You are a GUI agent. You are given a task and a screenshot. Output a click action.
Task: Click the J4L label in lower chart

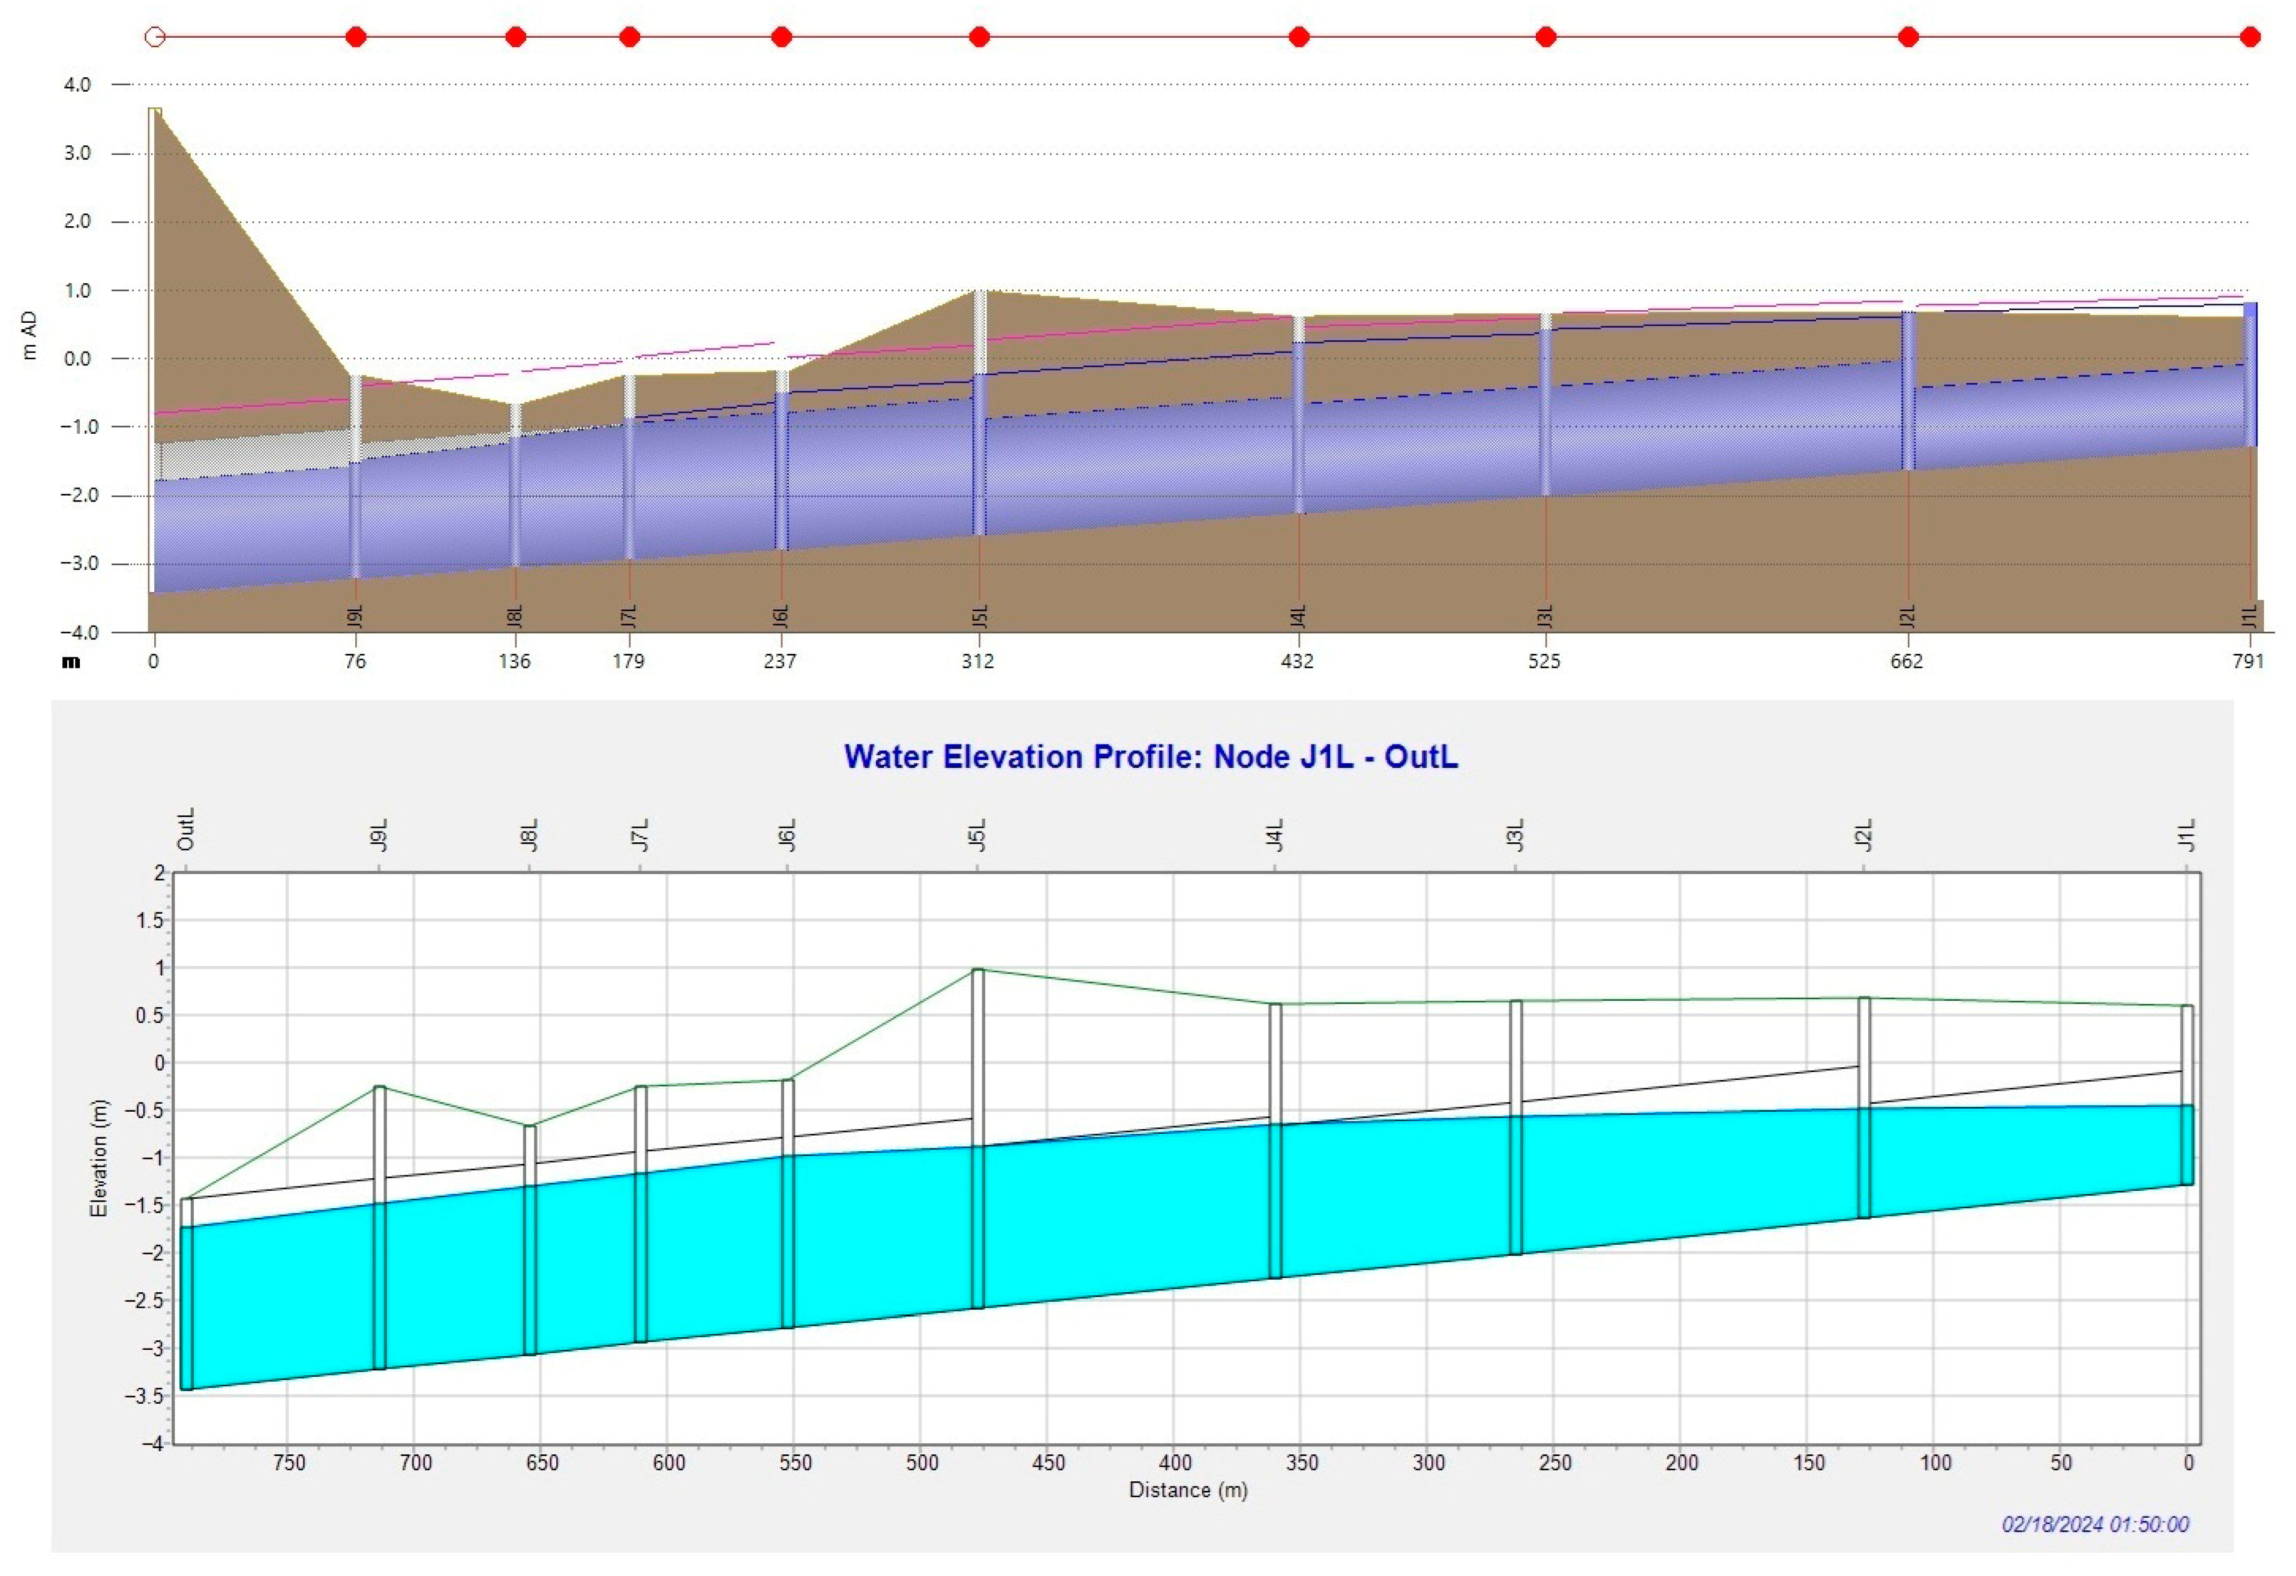1275,835
